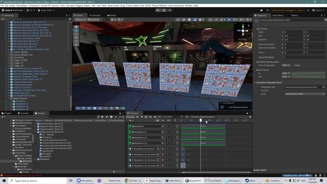
Task: Go to previous Timeline frame
Action: (x=142, y=117)
